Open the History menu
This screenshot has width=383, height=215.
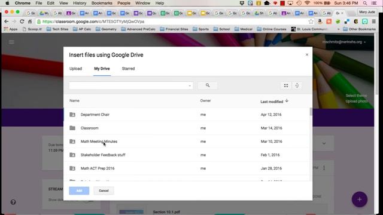(x=80, y=3)
